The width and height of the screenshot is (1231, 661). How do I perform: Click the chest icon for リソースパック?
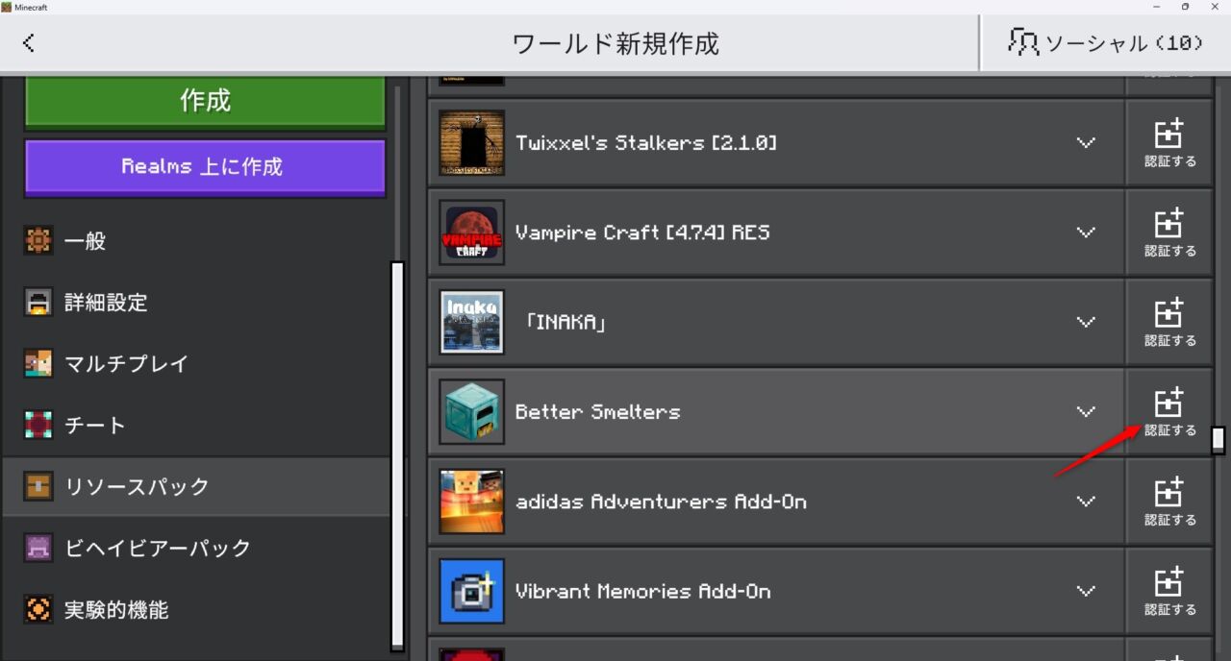pos(38,487)
